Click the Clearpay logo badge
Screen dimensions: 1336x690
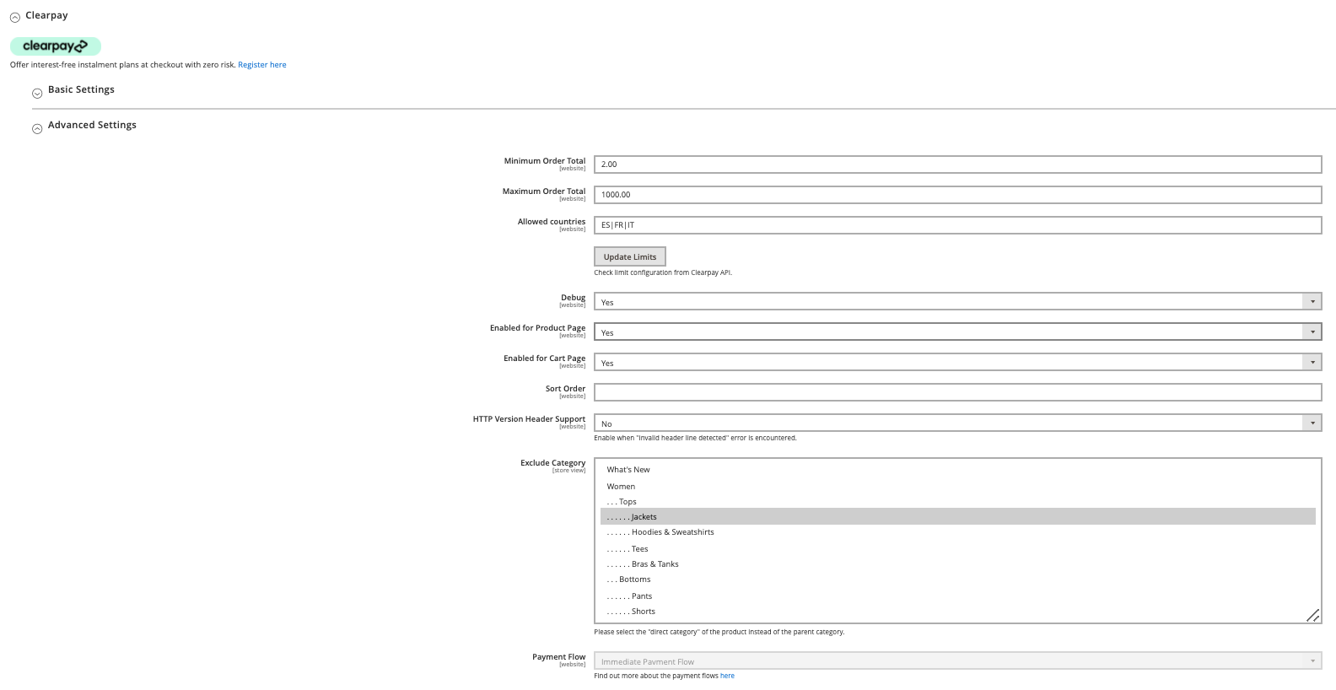coord(56,46)
